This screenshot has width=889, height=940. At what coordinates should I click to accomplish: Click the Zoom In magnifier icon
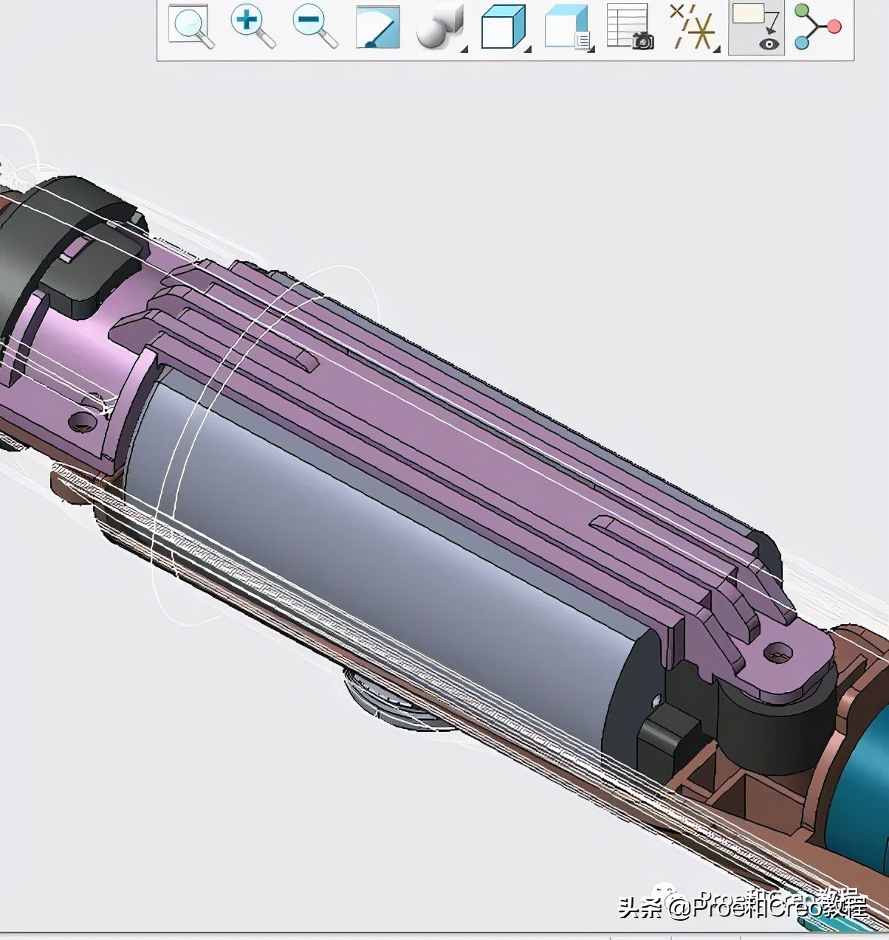point(253,27)
